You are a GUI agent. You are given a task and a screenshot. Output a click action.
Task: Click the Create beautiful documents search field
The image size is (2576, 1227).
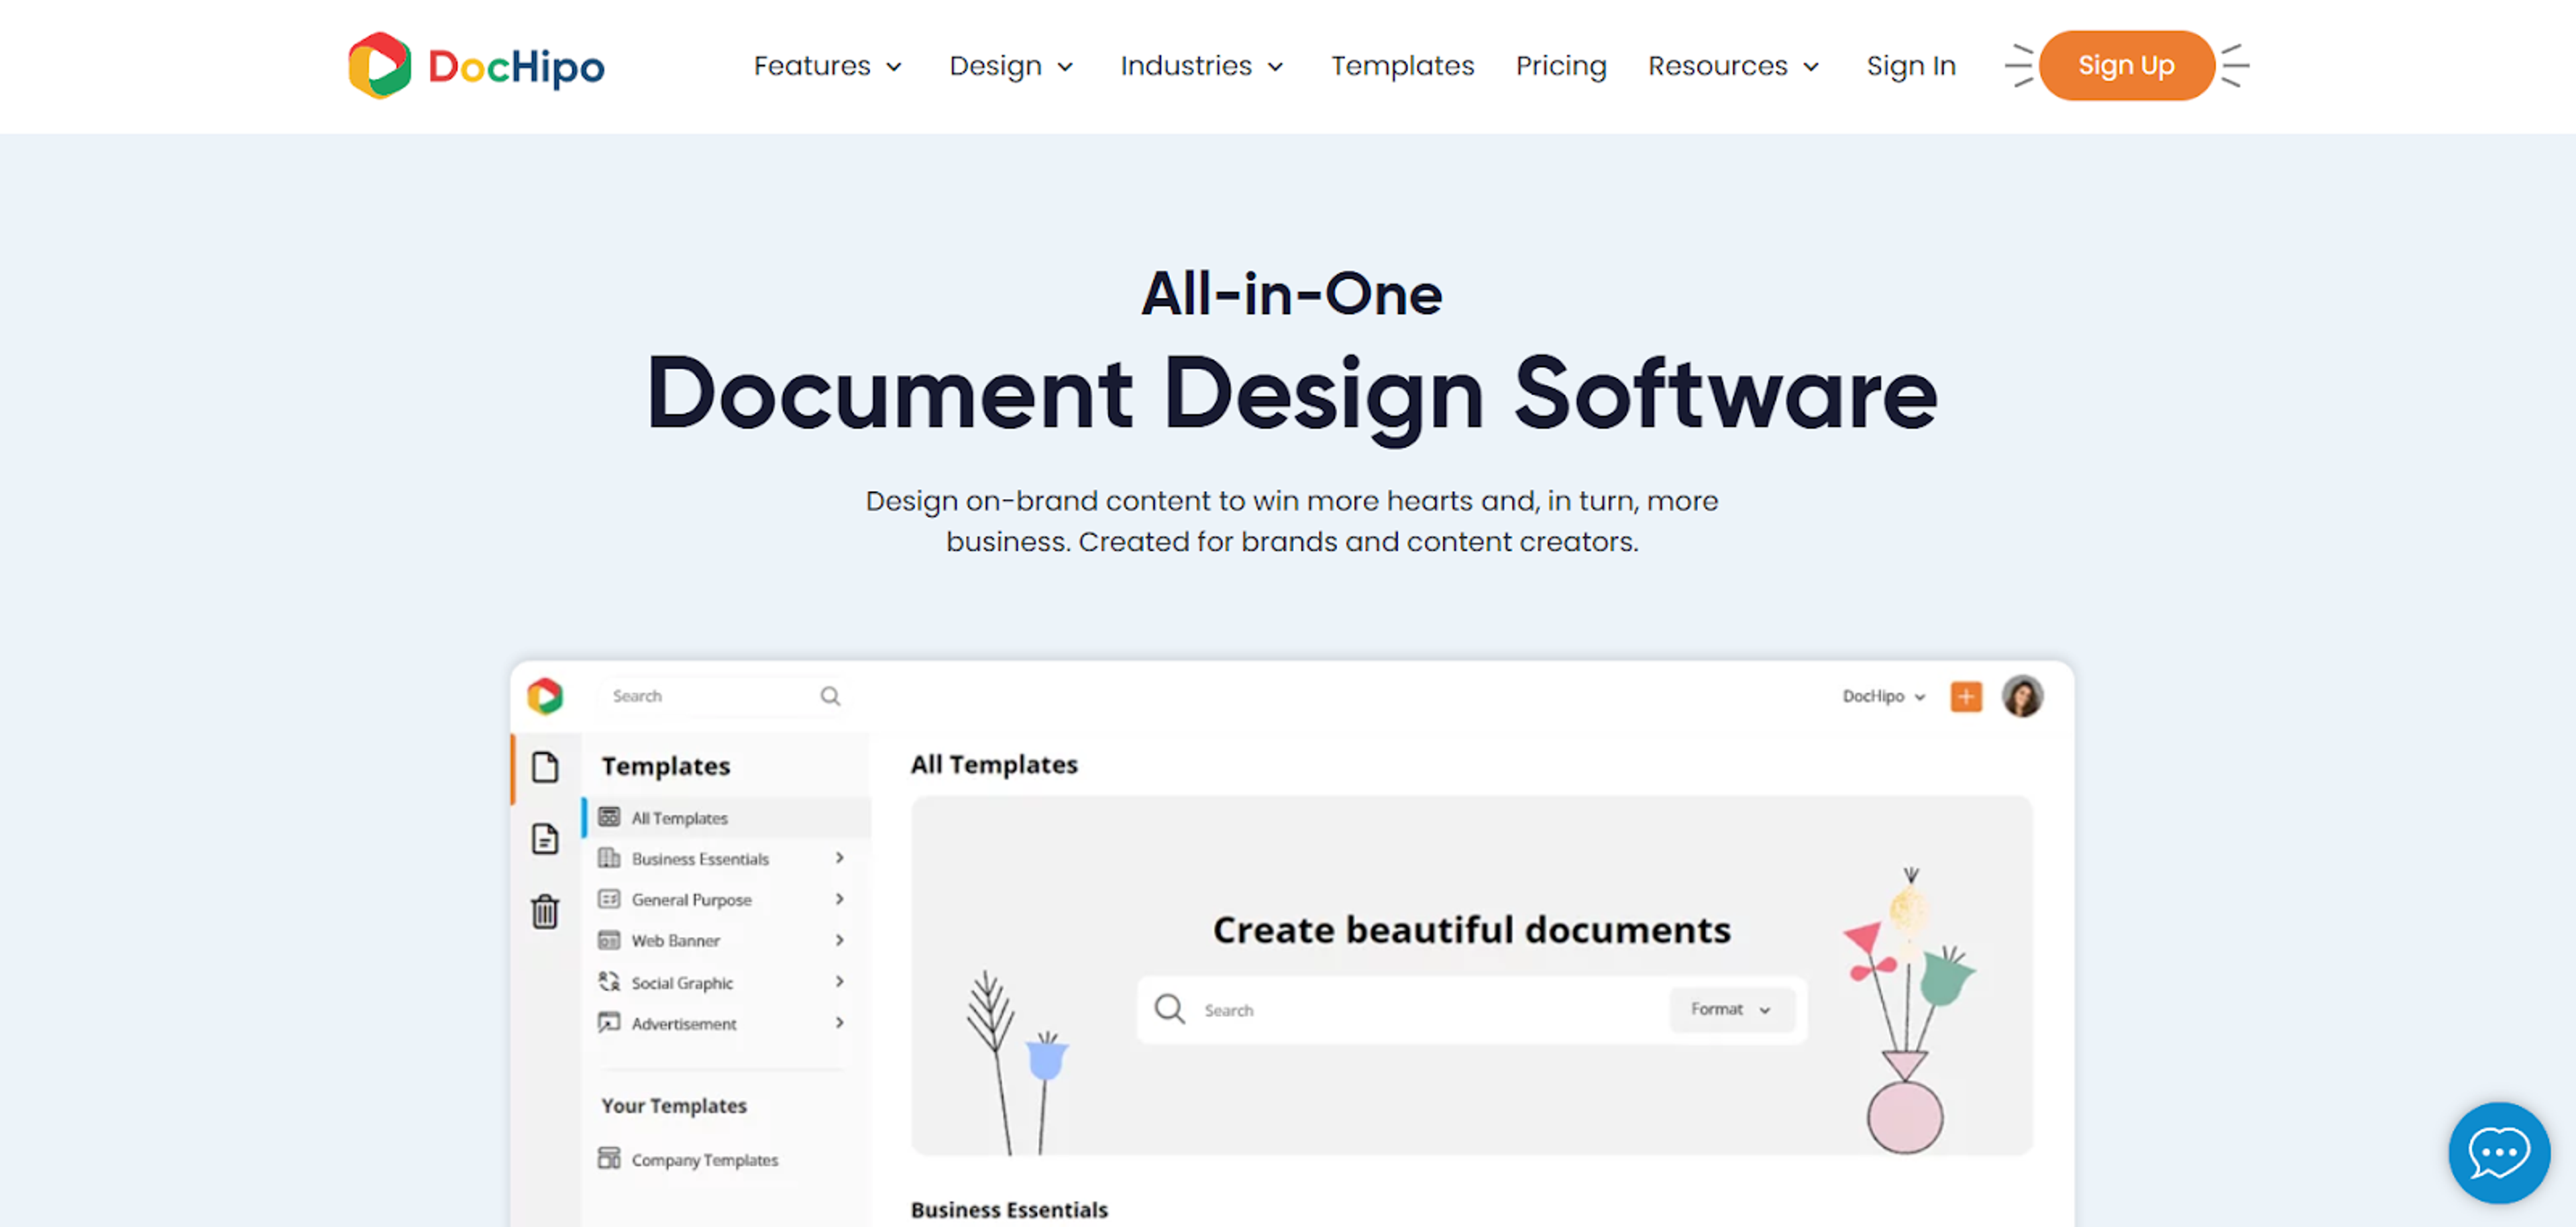click(x=1420, y=1010)
